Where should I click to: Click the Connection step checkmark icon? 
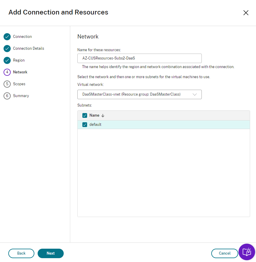[7, 37]
